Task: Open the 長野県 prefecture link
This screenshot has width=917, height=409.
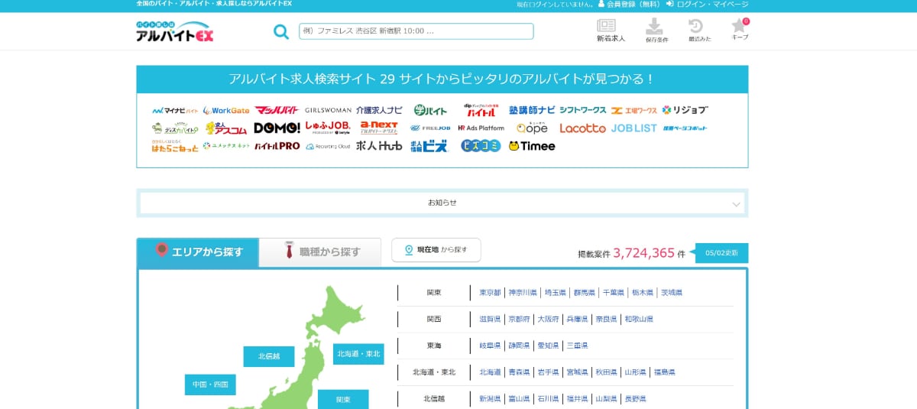Action: [x=635, y=399]
